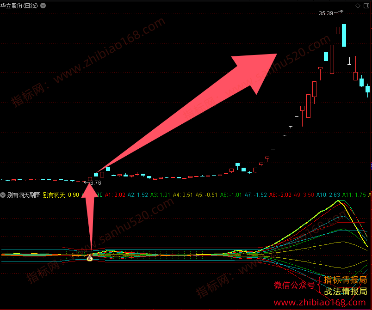The height and width of the screenshot is (310, 372).
Task: Click the red hollow candle above the 6.76 label
Action: [x=90, y=179]
